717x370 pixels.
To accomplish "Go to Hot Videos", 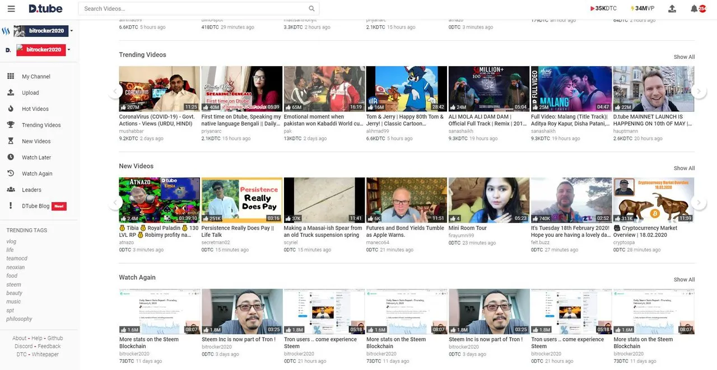I will 35,109.
